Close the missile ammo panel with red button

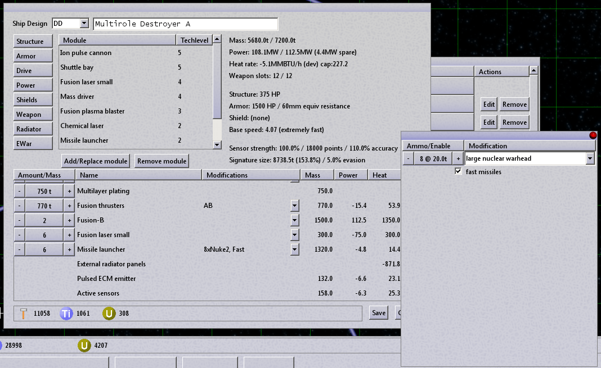tap(592, 135)
